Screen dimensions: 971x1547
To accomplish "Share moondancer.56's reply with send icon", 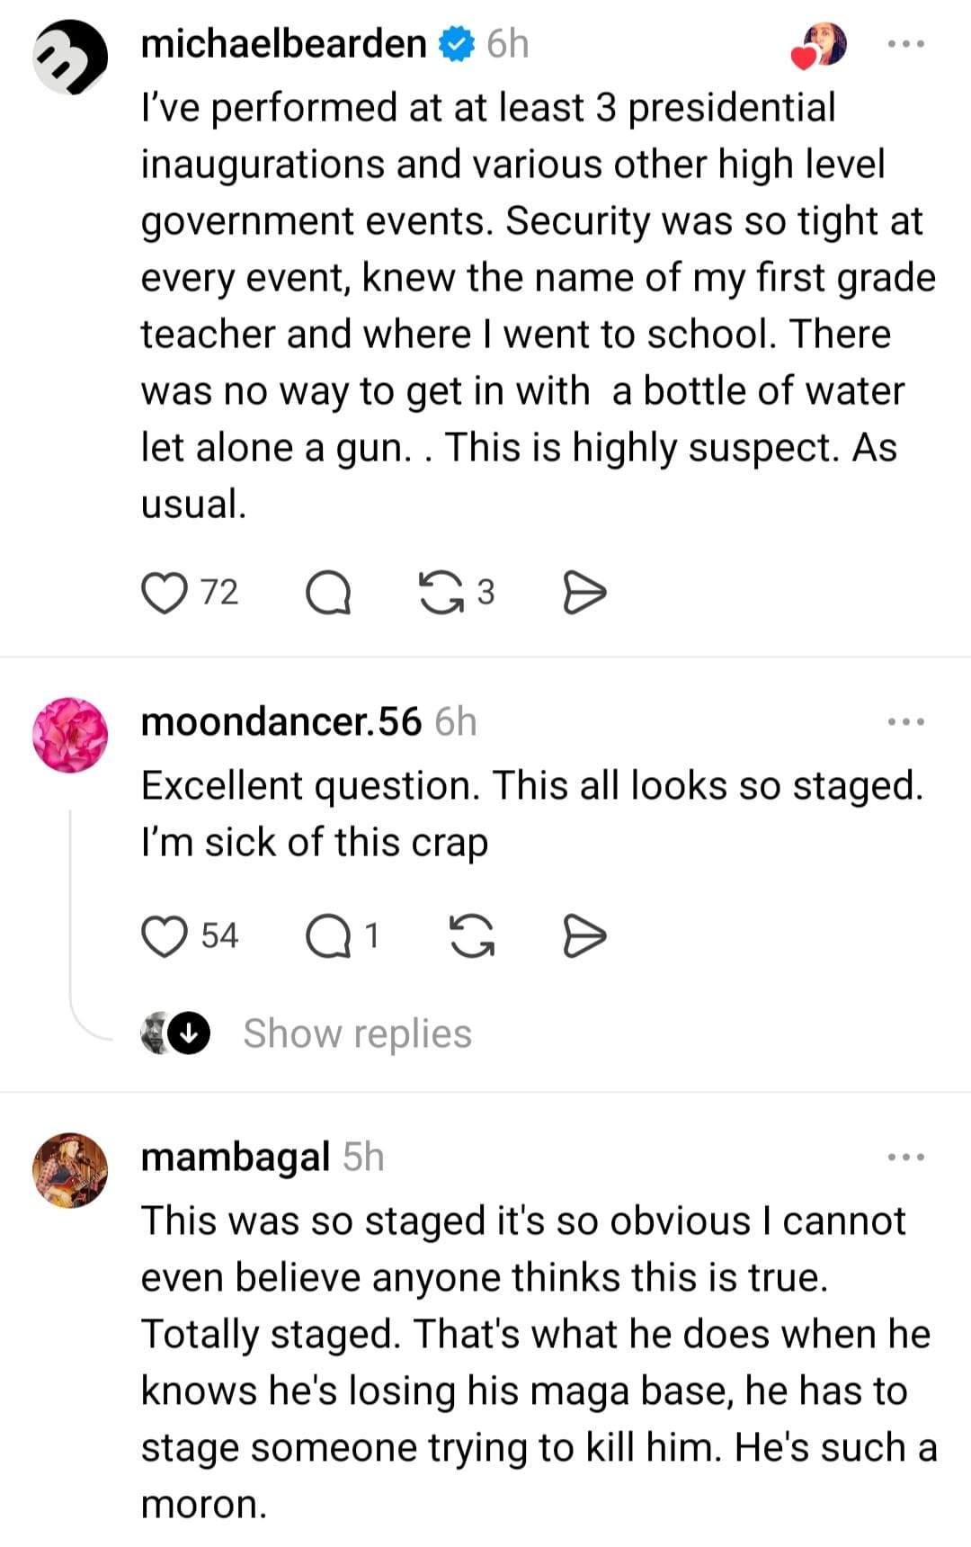I will click(x=584, y=937).
